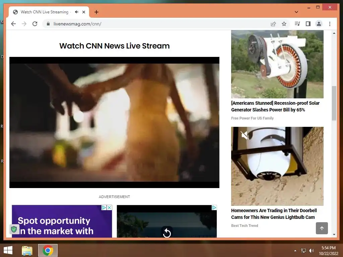Mute tab via speaker icon on tab
The width and height of the screenshot is (343, 257).
point(76,12)
